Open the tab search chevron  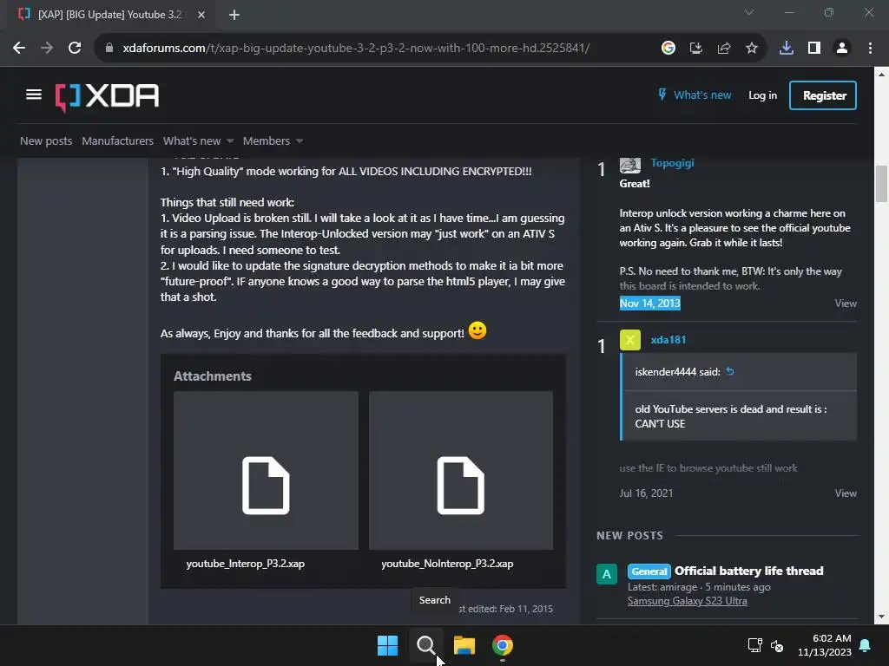pos(749,12)
